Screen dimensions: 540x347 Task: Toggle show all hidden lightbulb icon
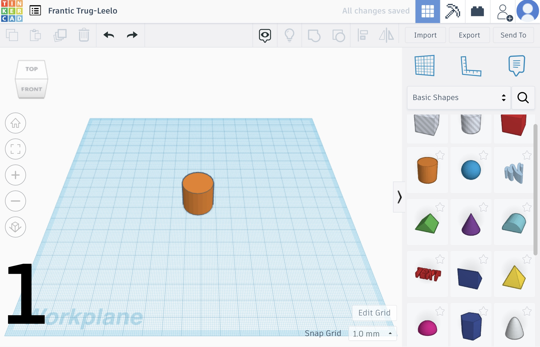(x=289, y=35)
